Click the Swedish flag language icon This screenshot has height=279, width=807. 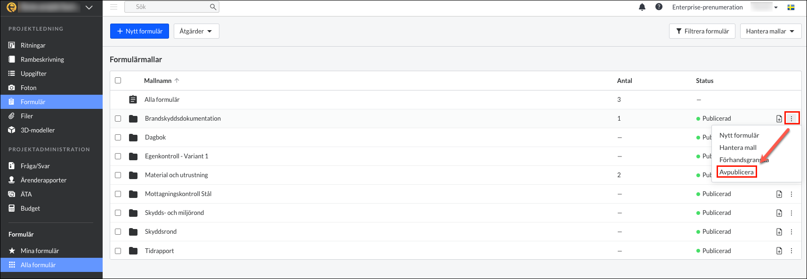(791, 7)
